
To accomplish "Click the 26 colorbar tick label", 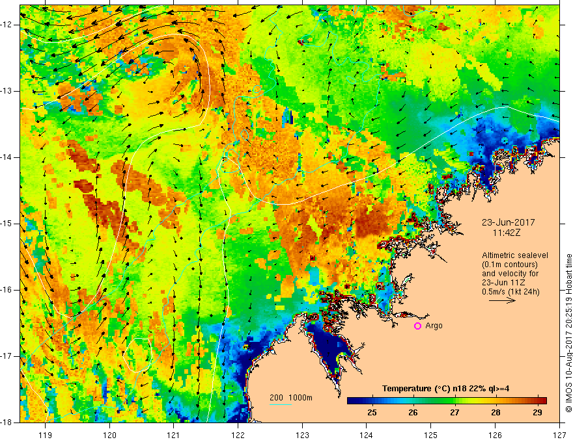I will pos(413,413).
